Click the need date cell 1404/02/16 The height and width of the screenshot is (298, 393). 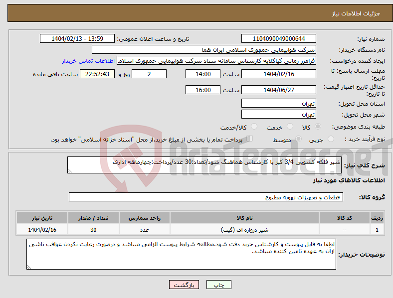42,230
